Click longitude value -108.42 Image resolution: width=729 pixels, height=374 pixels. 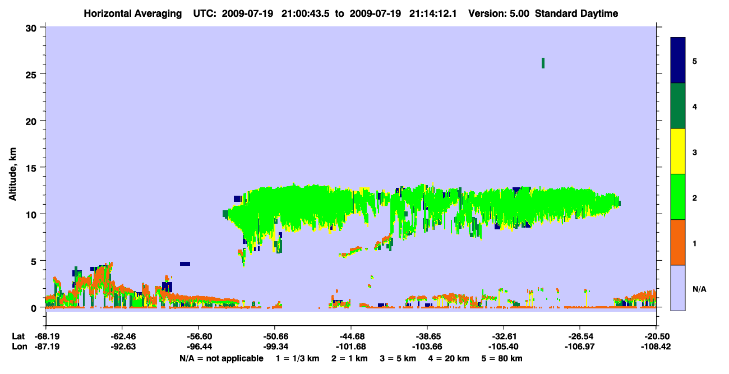(656, 347)
